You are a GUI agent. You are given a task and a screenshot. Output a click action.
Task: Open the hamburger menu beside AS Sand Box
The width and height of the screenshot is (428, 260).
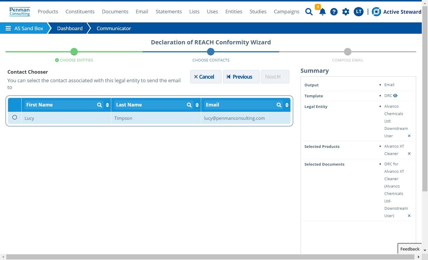pyautogui.click(x=8, y=28)
